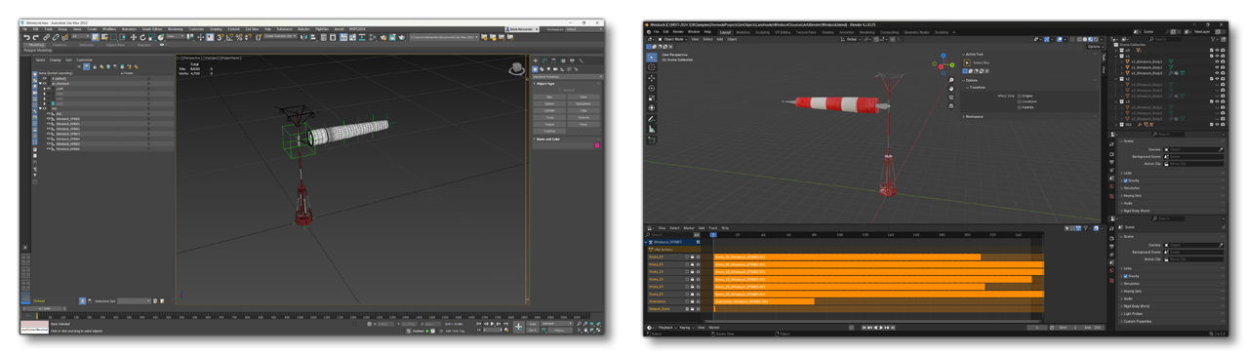1248x356 pixels.
Task: Click the pan hand icon in Blender's viewport
Action: tap(951, 89)
